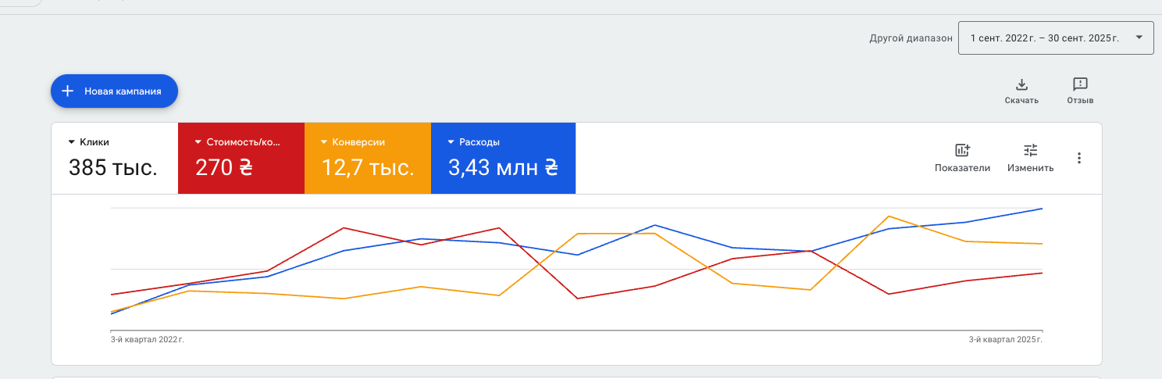Viewport: 1162px width, 379px height.
Task: Toggle the red 270 ₴ cost card
Action: [x=224, y=167]
